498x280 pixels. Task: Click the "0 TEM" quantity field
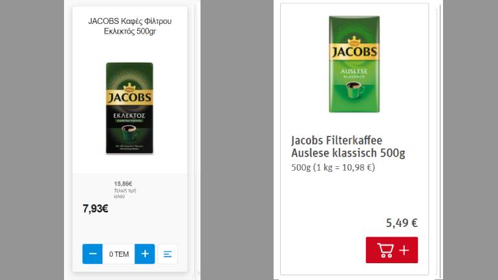[x=119, y=254]
